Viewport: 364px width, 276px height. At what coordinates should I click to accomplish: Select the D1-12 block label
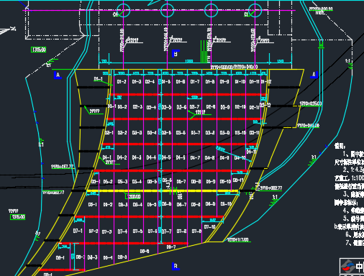pyautogui.click(x=266, y=82)
